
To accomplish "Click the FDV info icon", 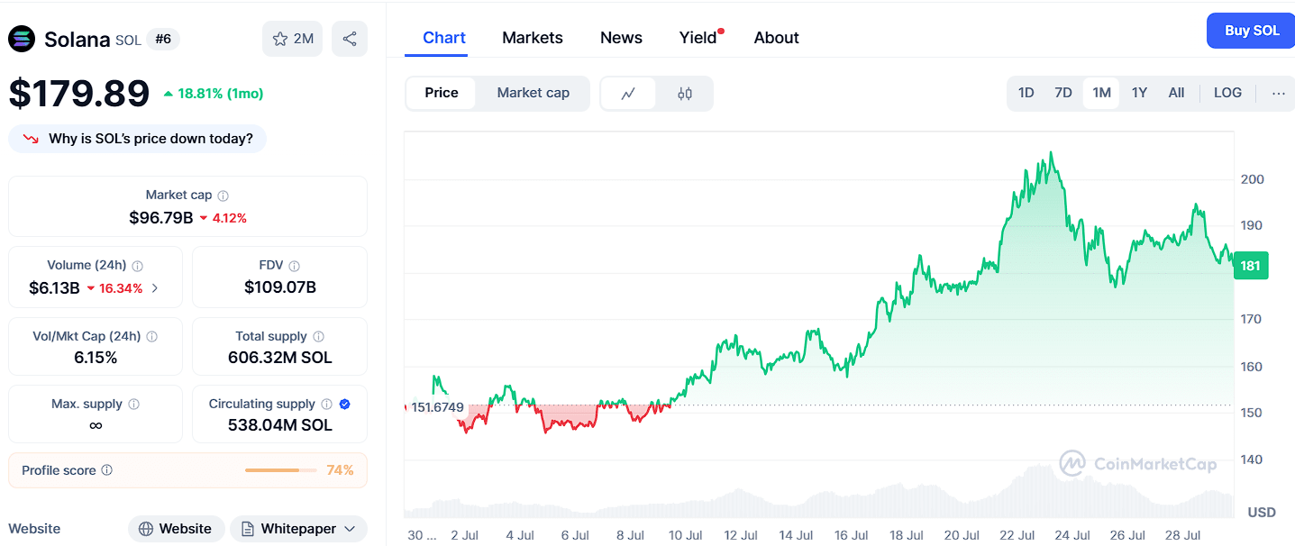I will click(x=295, y=266).
